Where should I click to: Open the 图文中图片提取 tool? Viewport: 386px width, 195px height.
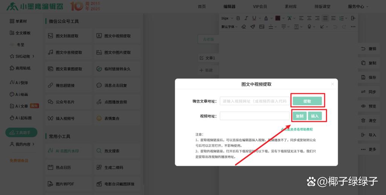(117, 52)
